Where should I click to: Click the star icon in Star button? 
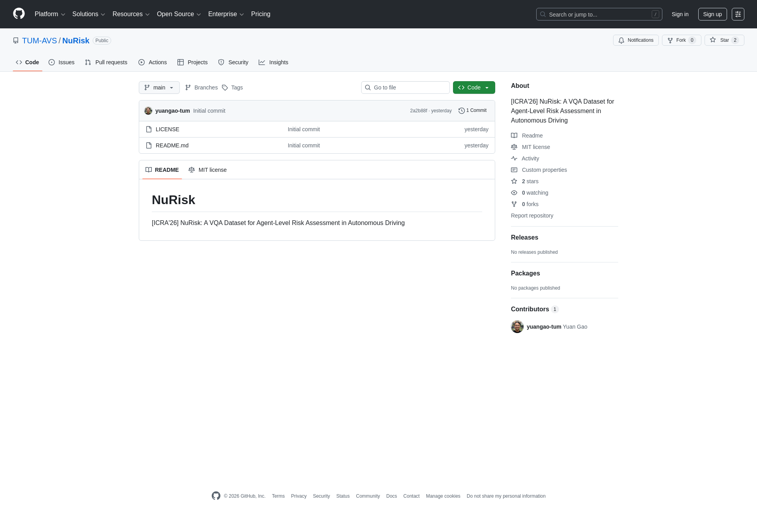point(713,40)
